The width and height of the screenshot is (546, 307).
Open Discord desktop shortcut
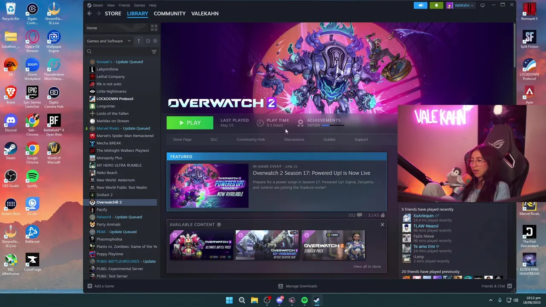click(11, 124)
